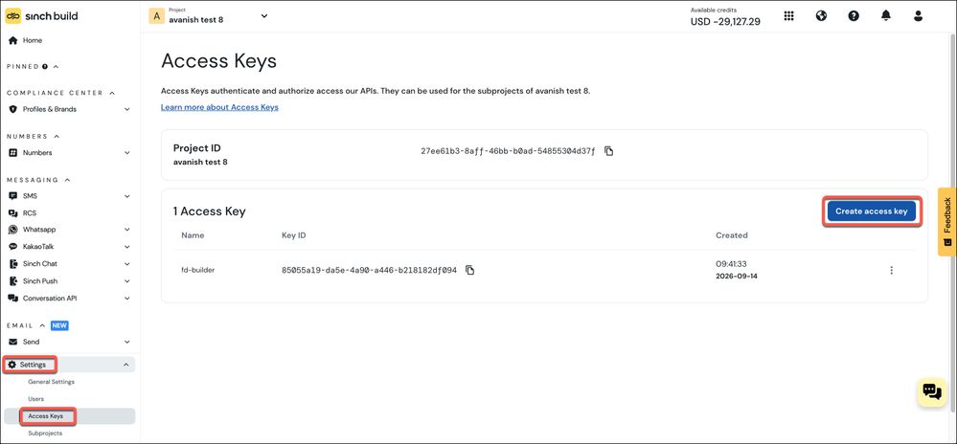Click the fd-builder key name
957x444 pixels.
pyautogui.click(x=198, y=270)
